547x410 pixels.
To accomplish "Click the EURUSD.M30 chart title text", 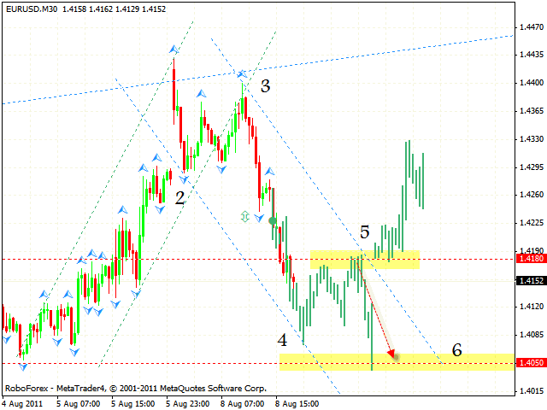I will (32, 9).
